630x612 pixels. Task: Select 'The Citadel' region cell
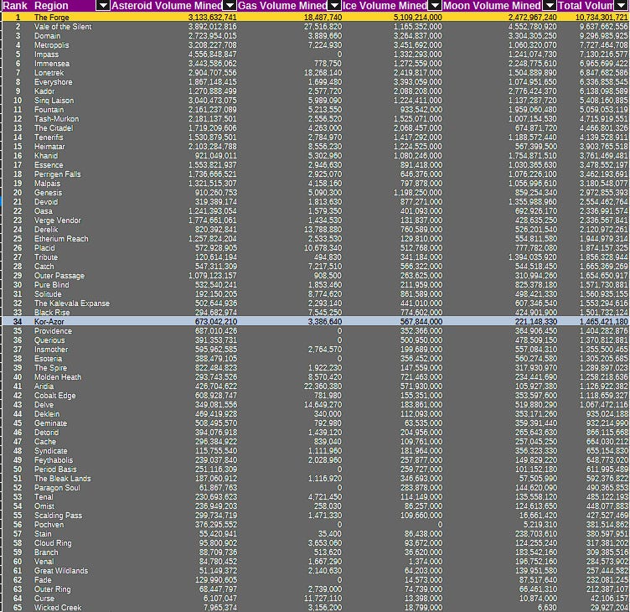click(x=54, y=128)
